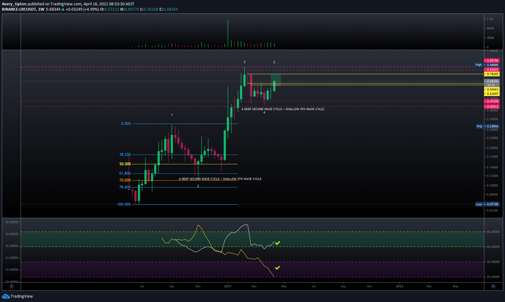Open the TradingView logo link
This screenshot has width=505, height=302.
point(17,296)
